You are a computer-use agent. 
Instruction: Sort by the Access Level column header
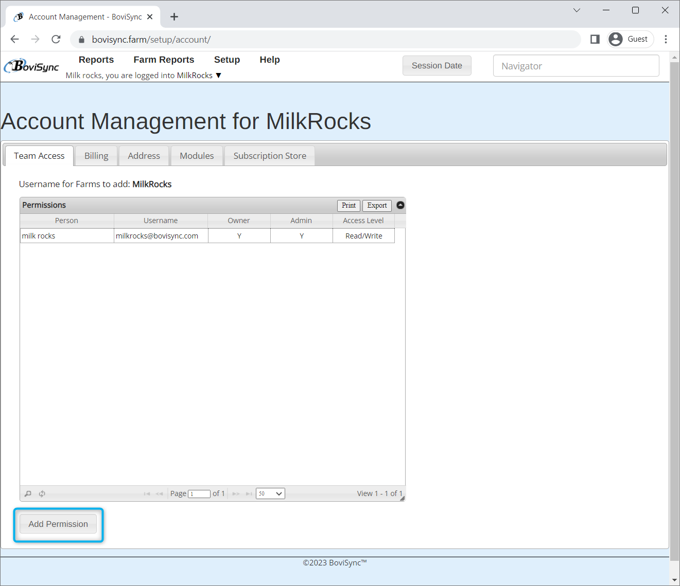coord(363,221)
